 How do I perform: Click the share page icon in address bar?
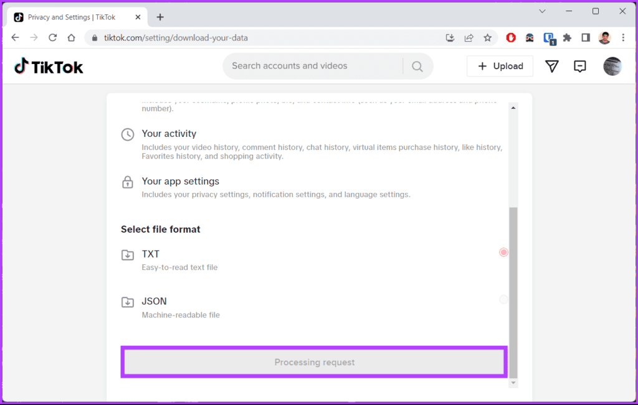(x=469, y=38)
